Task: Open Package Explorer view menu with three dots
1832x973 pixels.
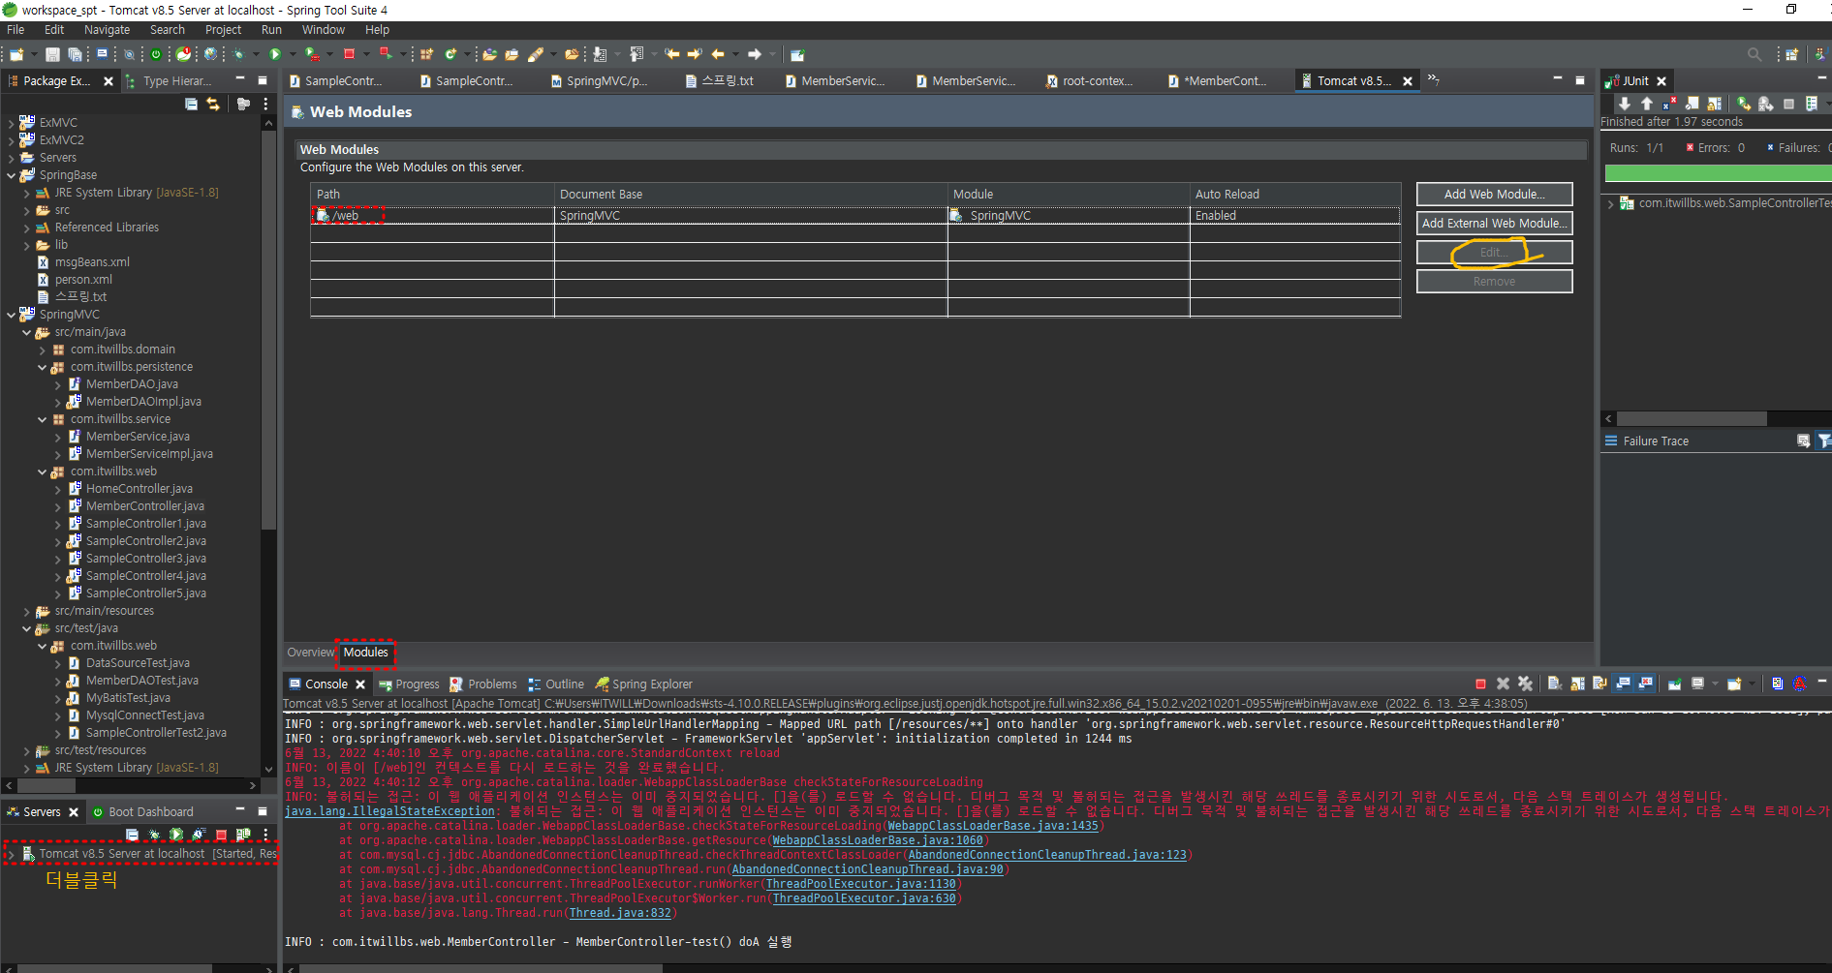Action: coord(265,104)
